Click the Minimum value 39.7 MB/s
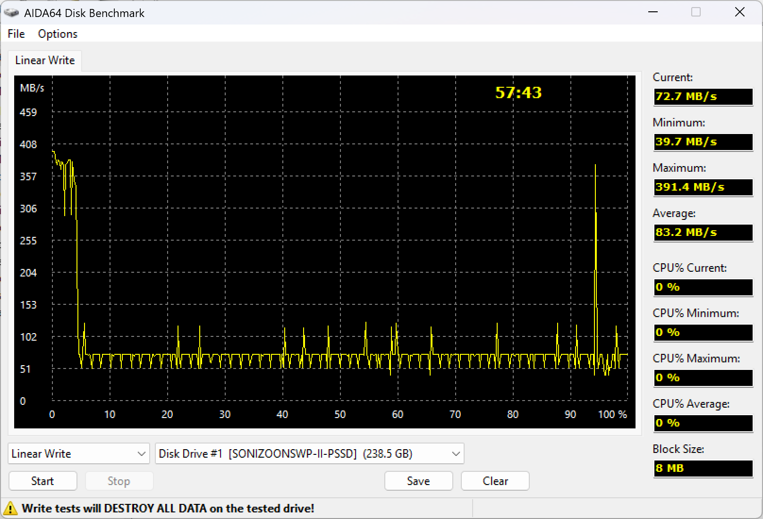Image resolution: width=763 pixels, height=519 pixels. coord(703,142)
